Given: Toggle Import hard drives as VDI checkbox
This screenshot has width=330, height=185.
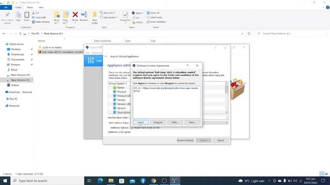Looking at the screenshot, I should (132, 127).
